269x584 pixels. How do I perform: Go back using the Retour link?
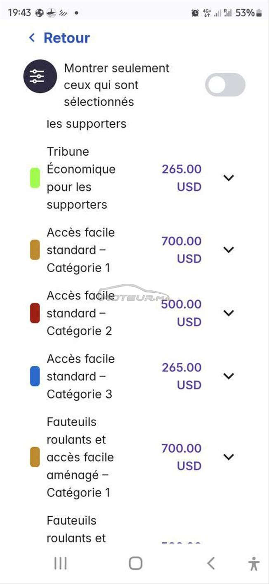(x=66, y=38)
